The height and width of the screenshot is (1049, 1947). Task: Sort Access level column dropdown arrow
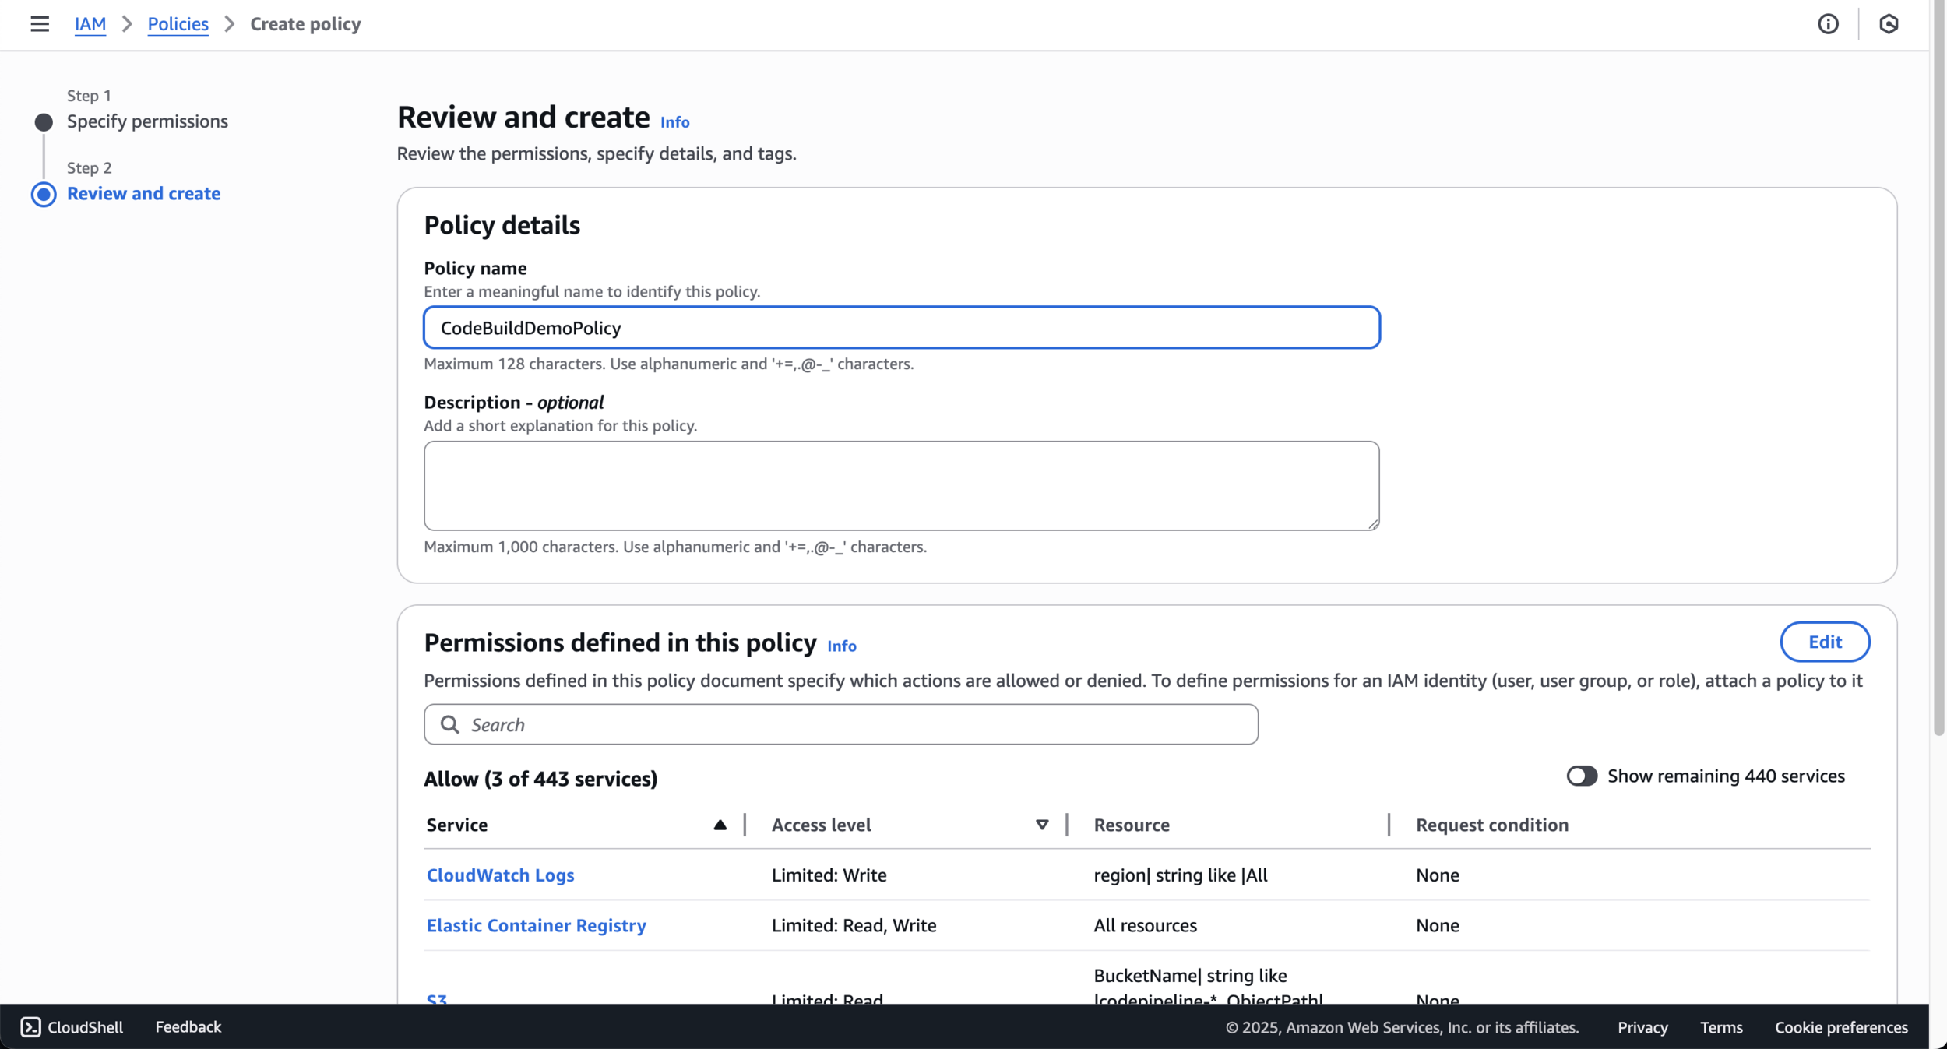[x=1041, y=825]
